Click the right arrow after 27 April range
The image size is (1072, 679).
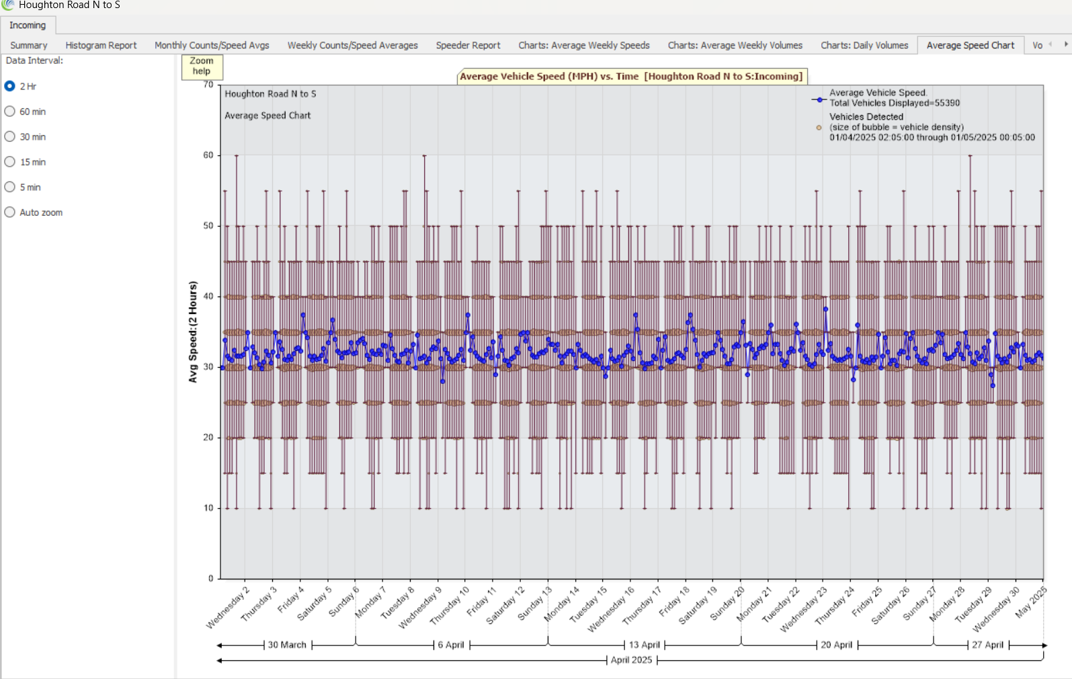point(1044,645)
